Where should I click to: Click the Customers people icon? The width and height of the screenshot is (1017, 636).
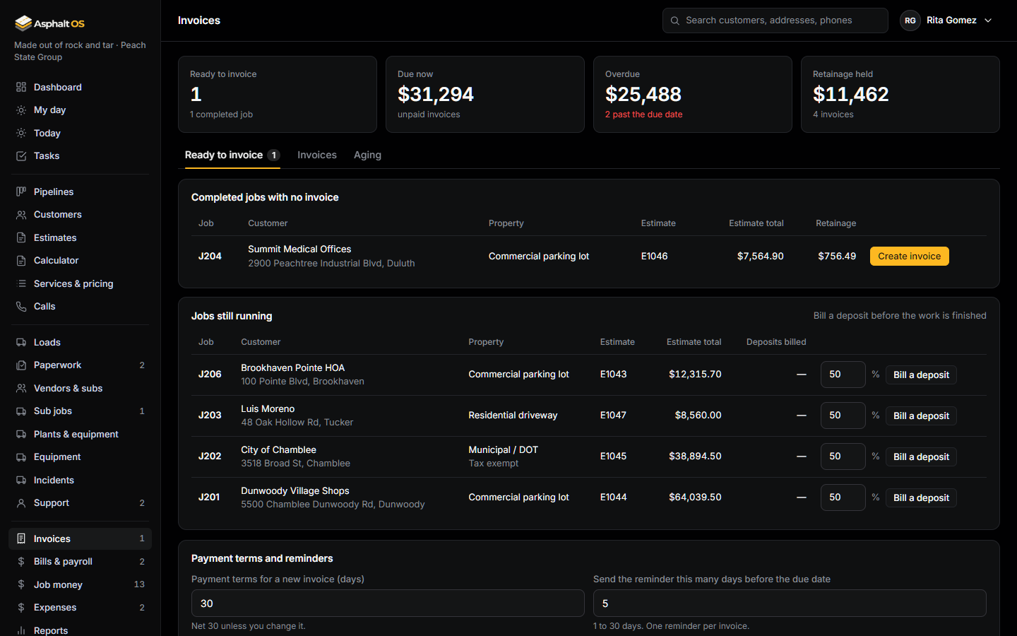pos(21,215)
